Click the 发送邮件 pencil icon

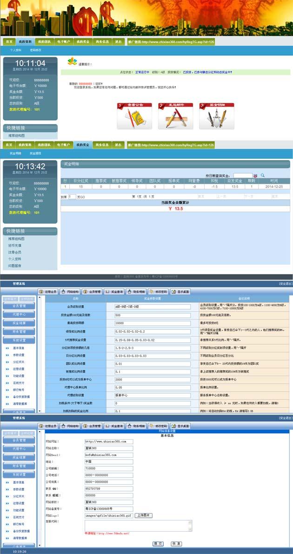pos(175,116)
